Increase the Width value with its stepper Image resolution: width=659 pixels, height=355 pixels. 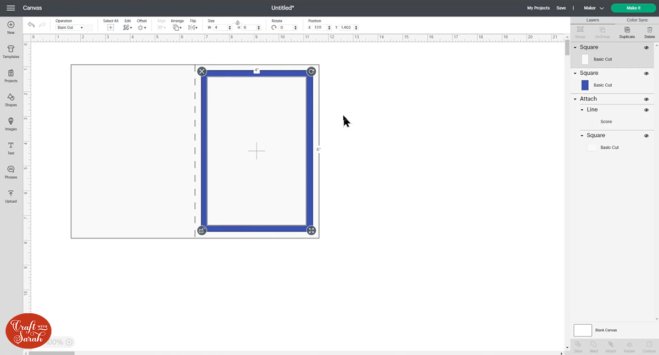pyautogui.click(x=230, y=25)
